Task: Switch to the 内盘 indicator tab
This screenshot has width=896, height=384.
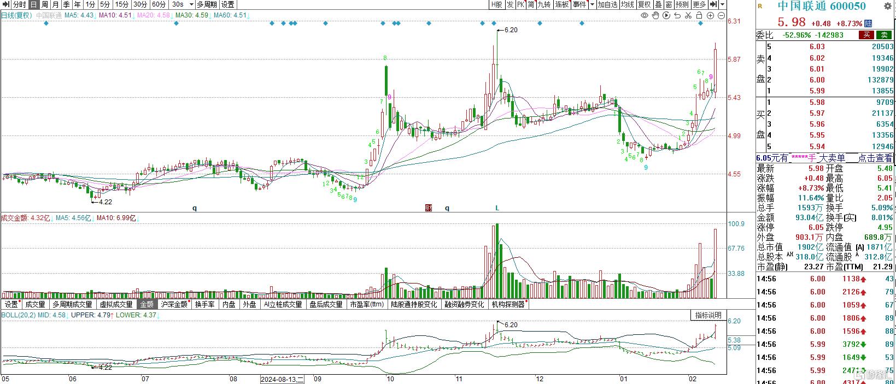Action: click(229, 304)
